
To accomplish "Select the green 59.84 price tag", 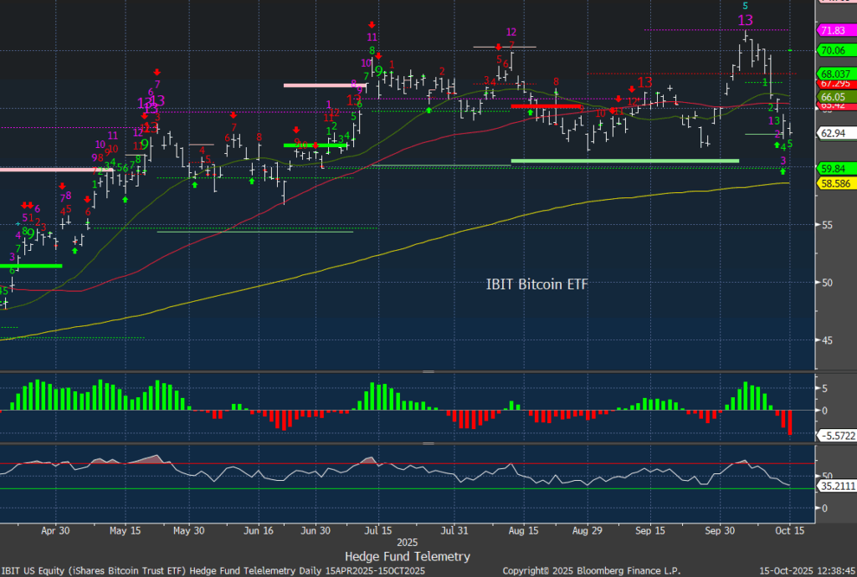I will click(834, 168).
